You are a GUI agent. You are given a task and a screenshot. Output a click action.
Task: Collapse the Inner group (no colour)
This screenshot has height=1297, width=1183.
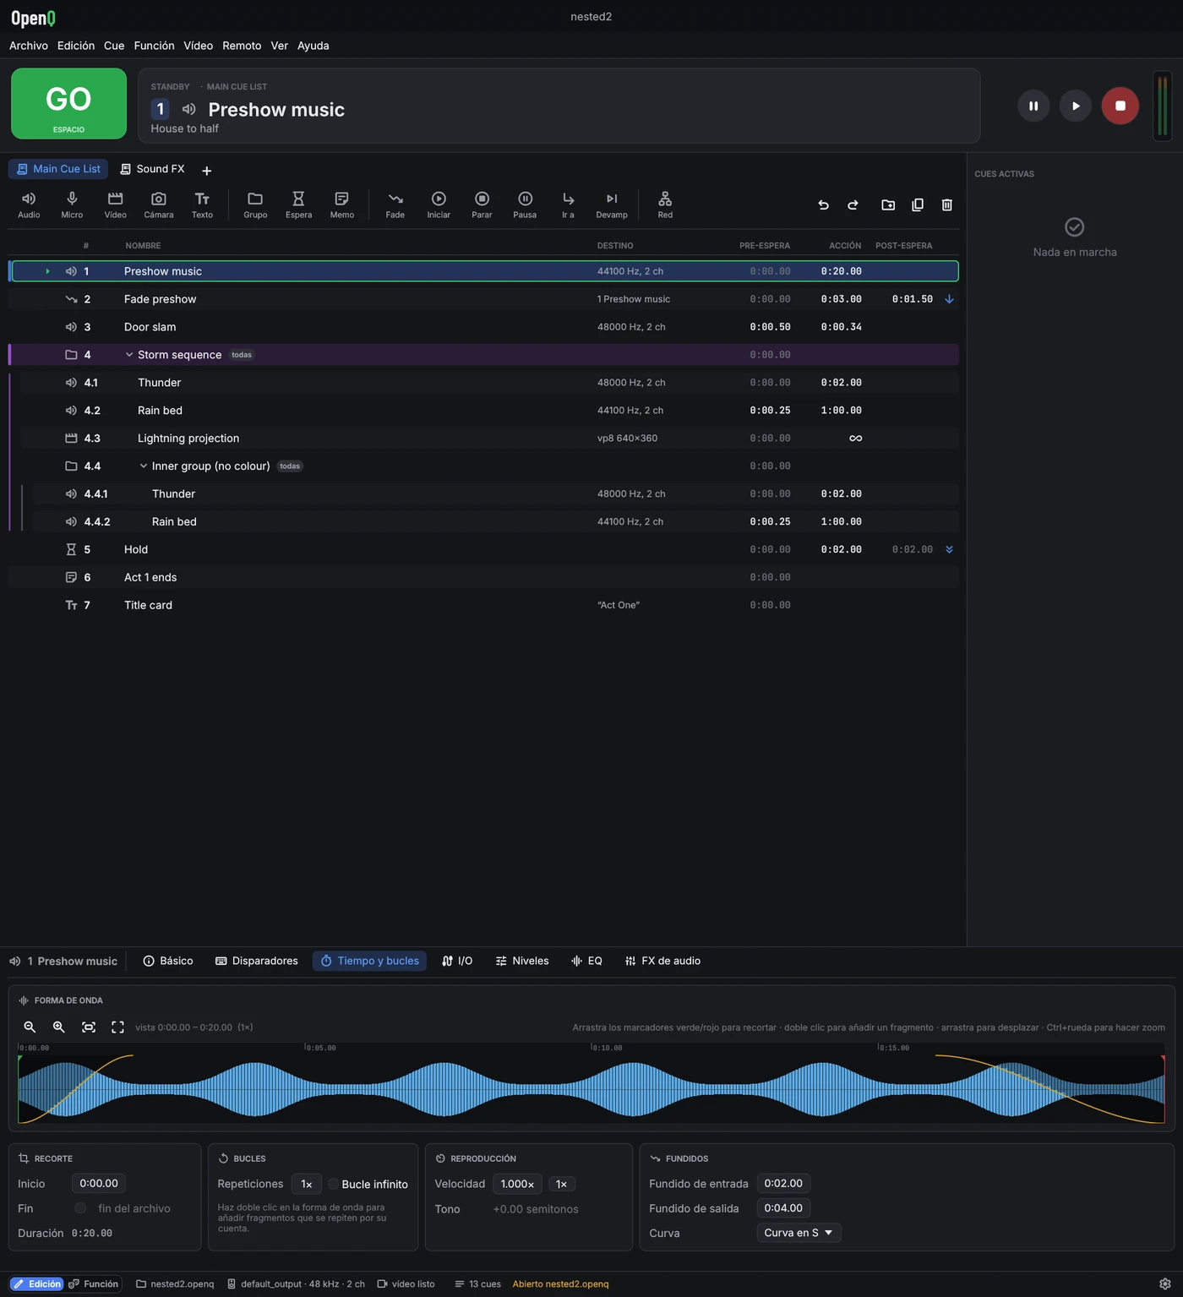click(x=144, y=466)
